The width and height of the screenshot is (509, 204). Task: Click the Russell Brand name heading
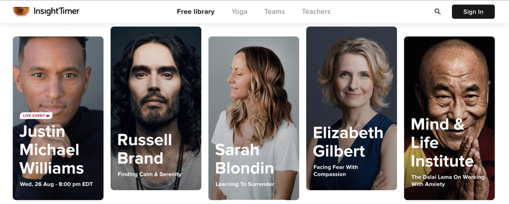pyautogui.click(x=144, y=149)
